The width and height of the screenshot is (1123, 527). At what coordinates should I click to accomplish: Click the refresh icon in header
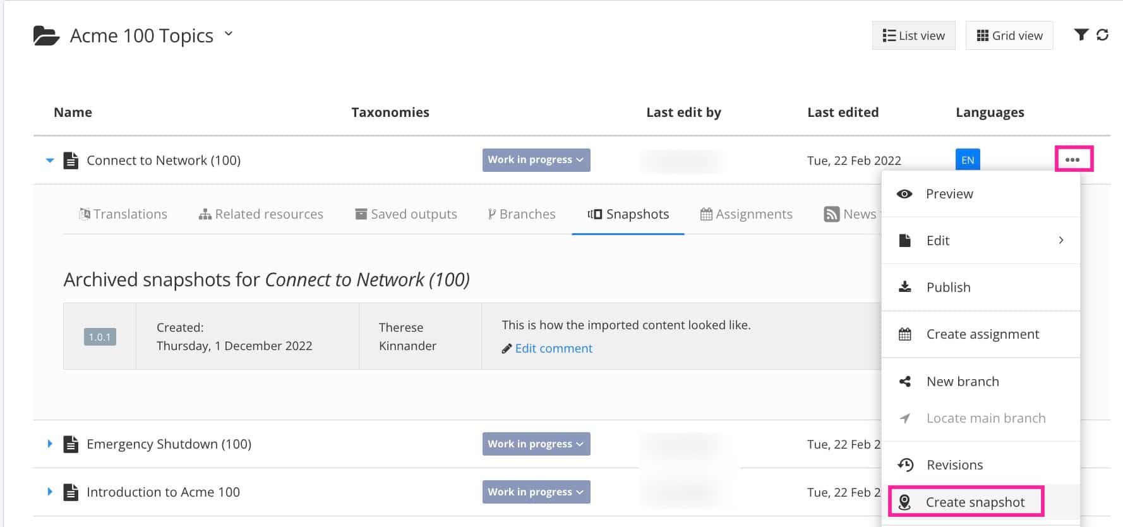(1103, 35)
